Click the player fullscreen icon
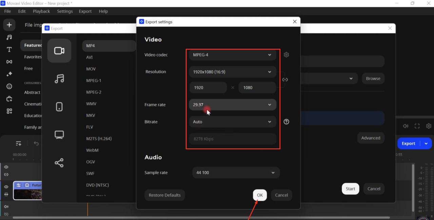434x220 pixels. [x=417, y=126]
